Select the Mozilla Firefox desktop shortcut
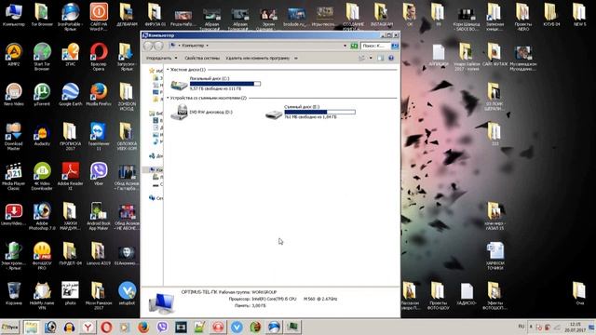596x335 pixels. click(x=99, y=95)
